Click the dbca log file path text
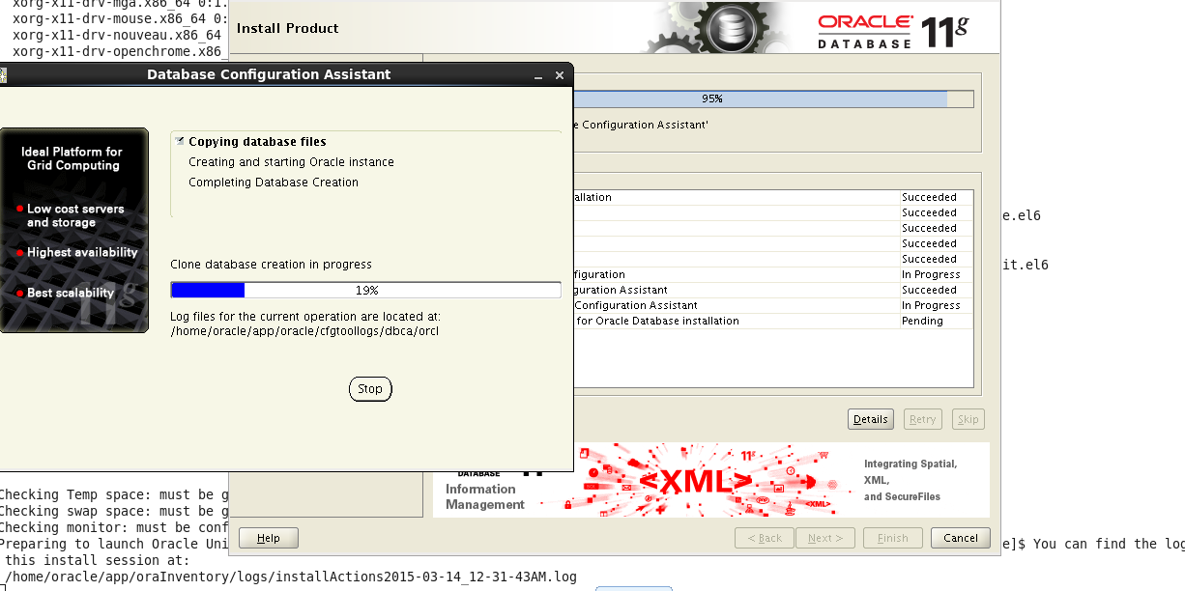This screenshot has width=1185, height=591. click(x=304, y=331)
